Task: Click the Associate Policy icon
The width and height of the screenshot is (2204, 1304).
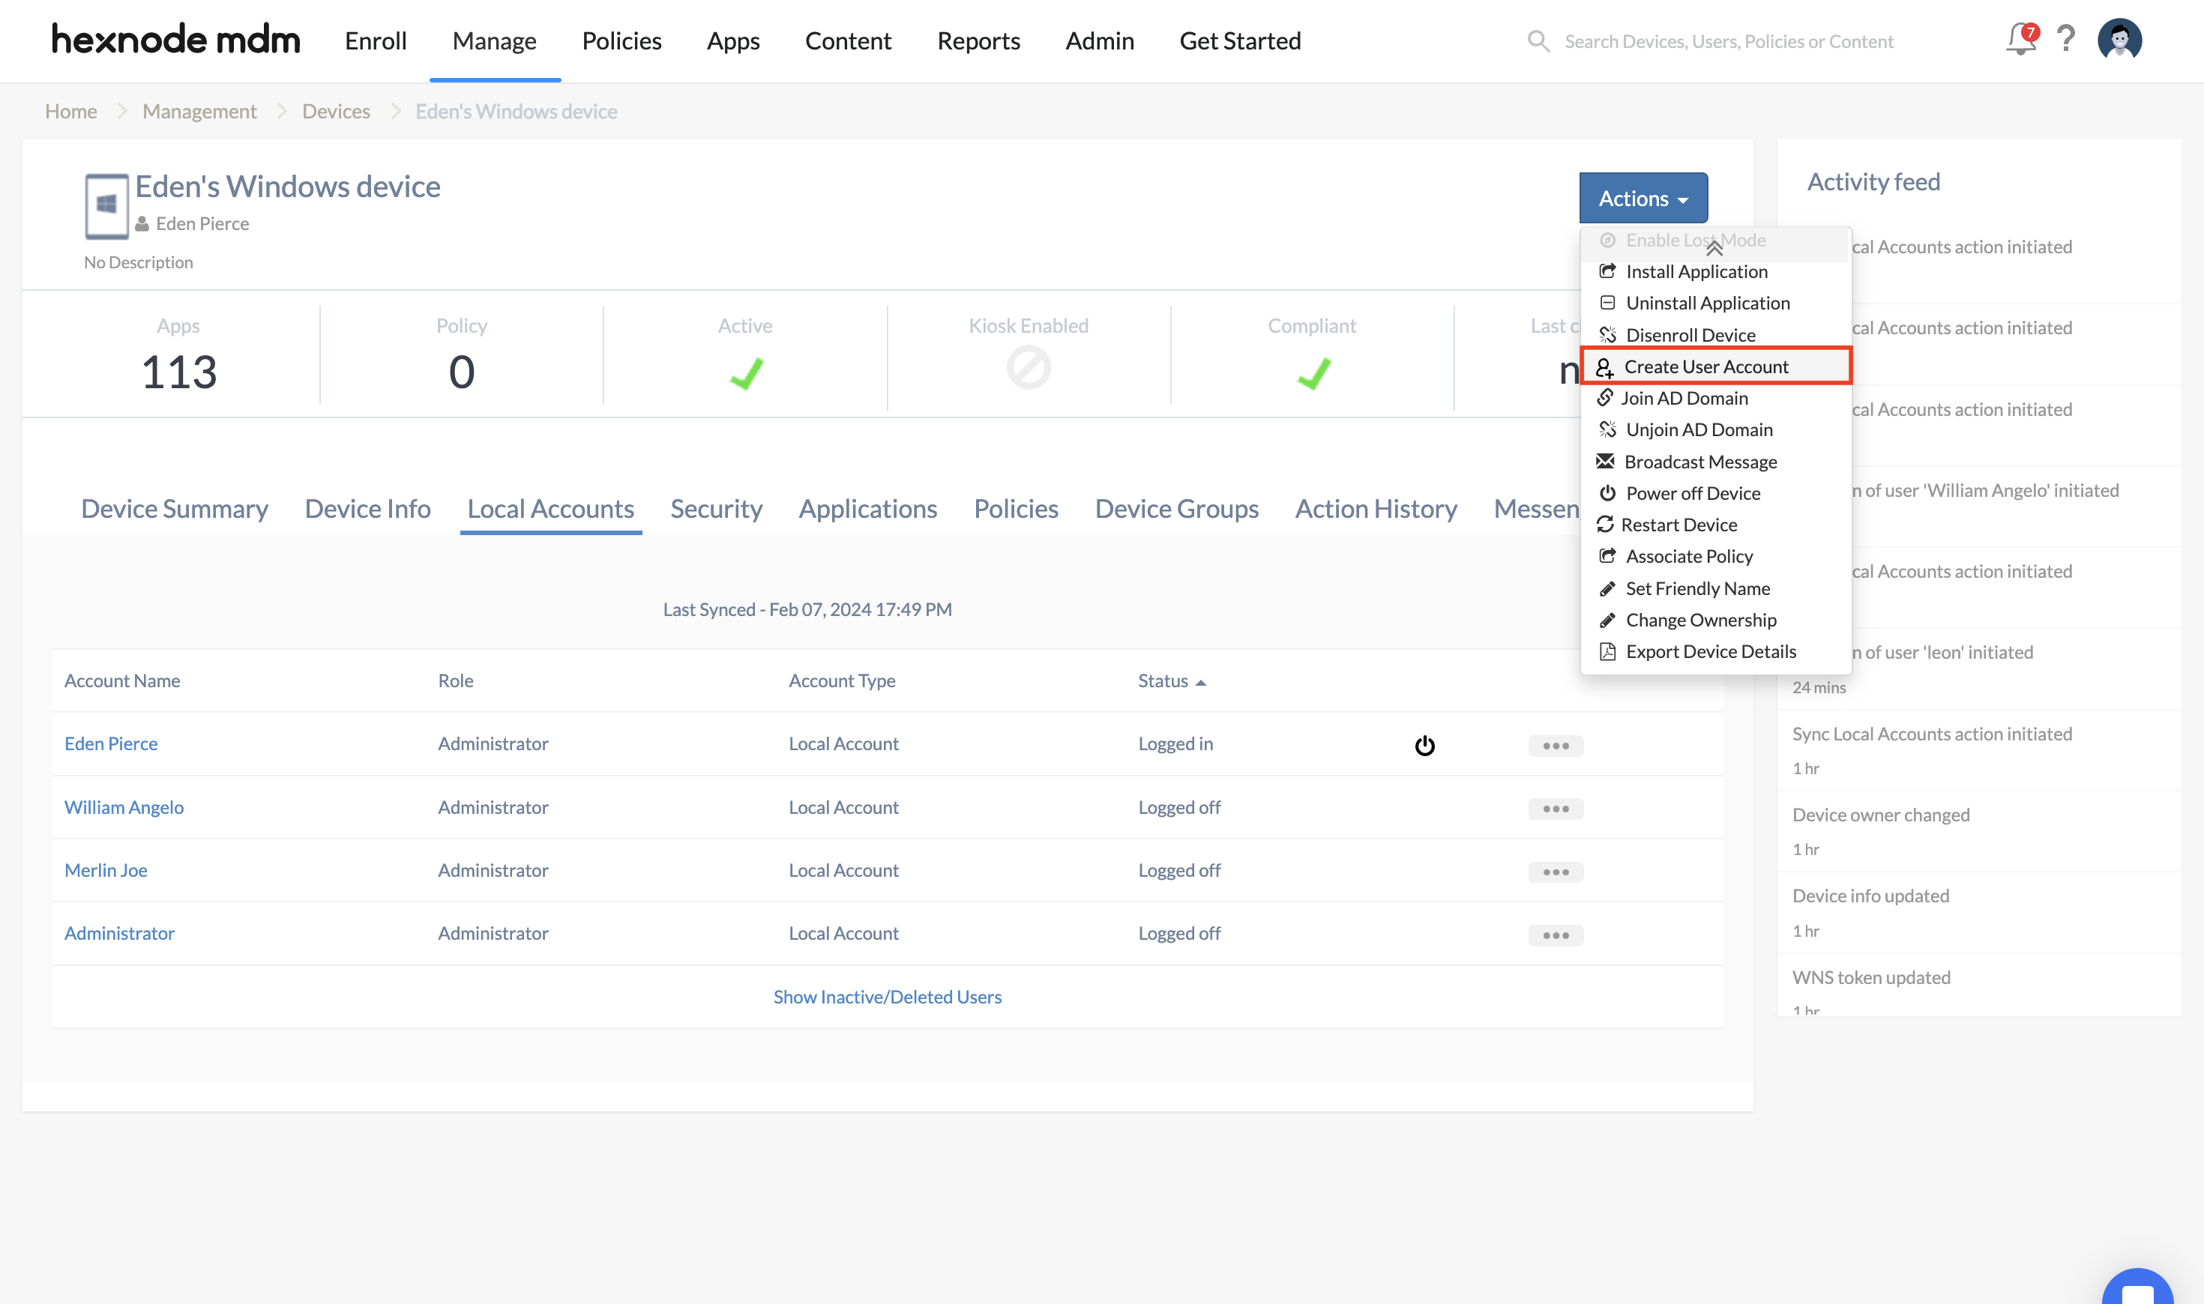Action: [x=1607, y=555]
